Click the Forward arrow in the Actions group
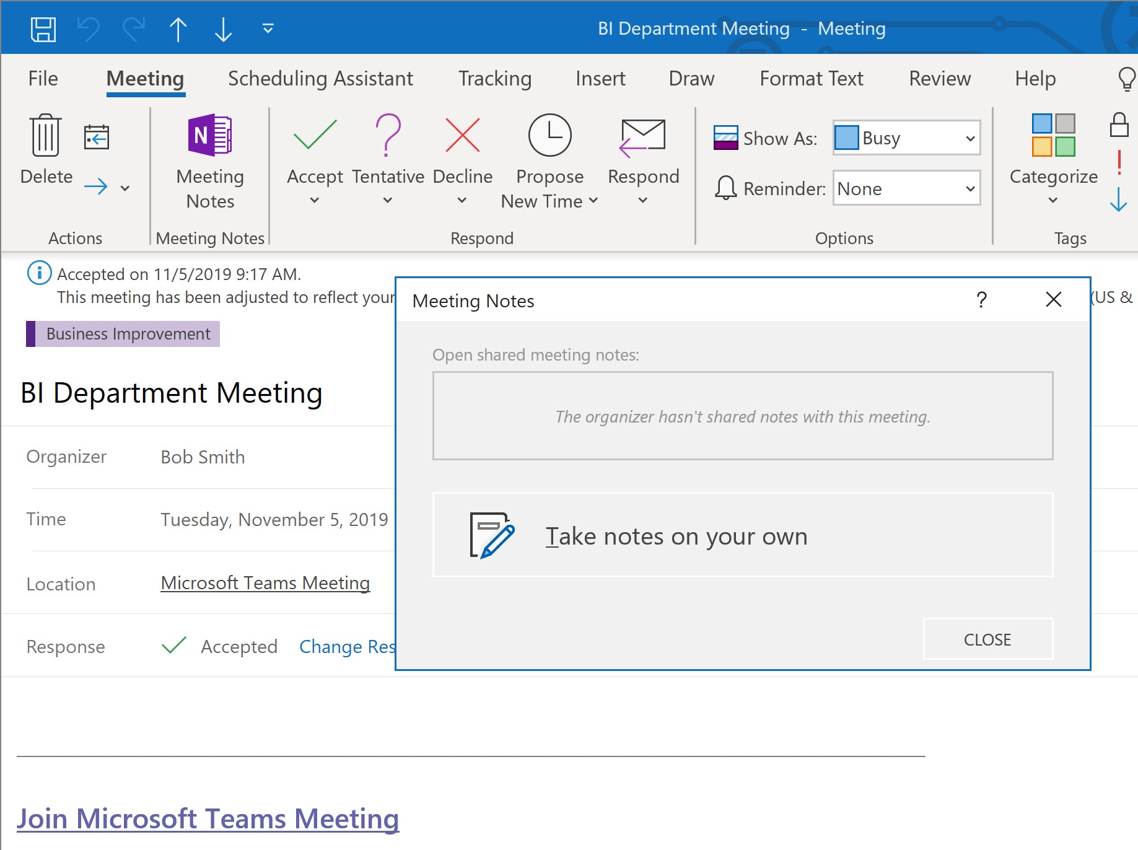 coord(96,186)
